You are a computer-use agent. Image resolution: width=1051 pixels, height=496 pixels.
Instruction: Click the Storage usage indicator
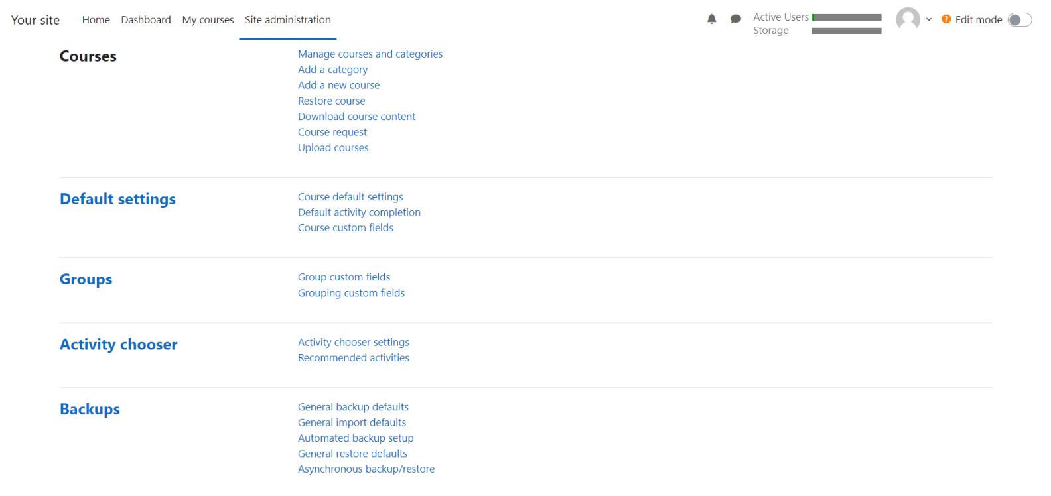click(x=847, y=30)
